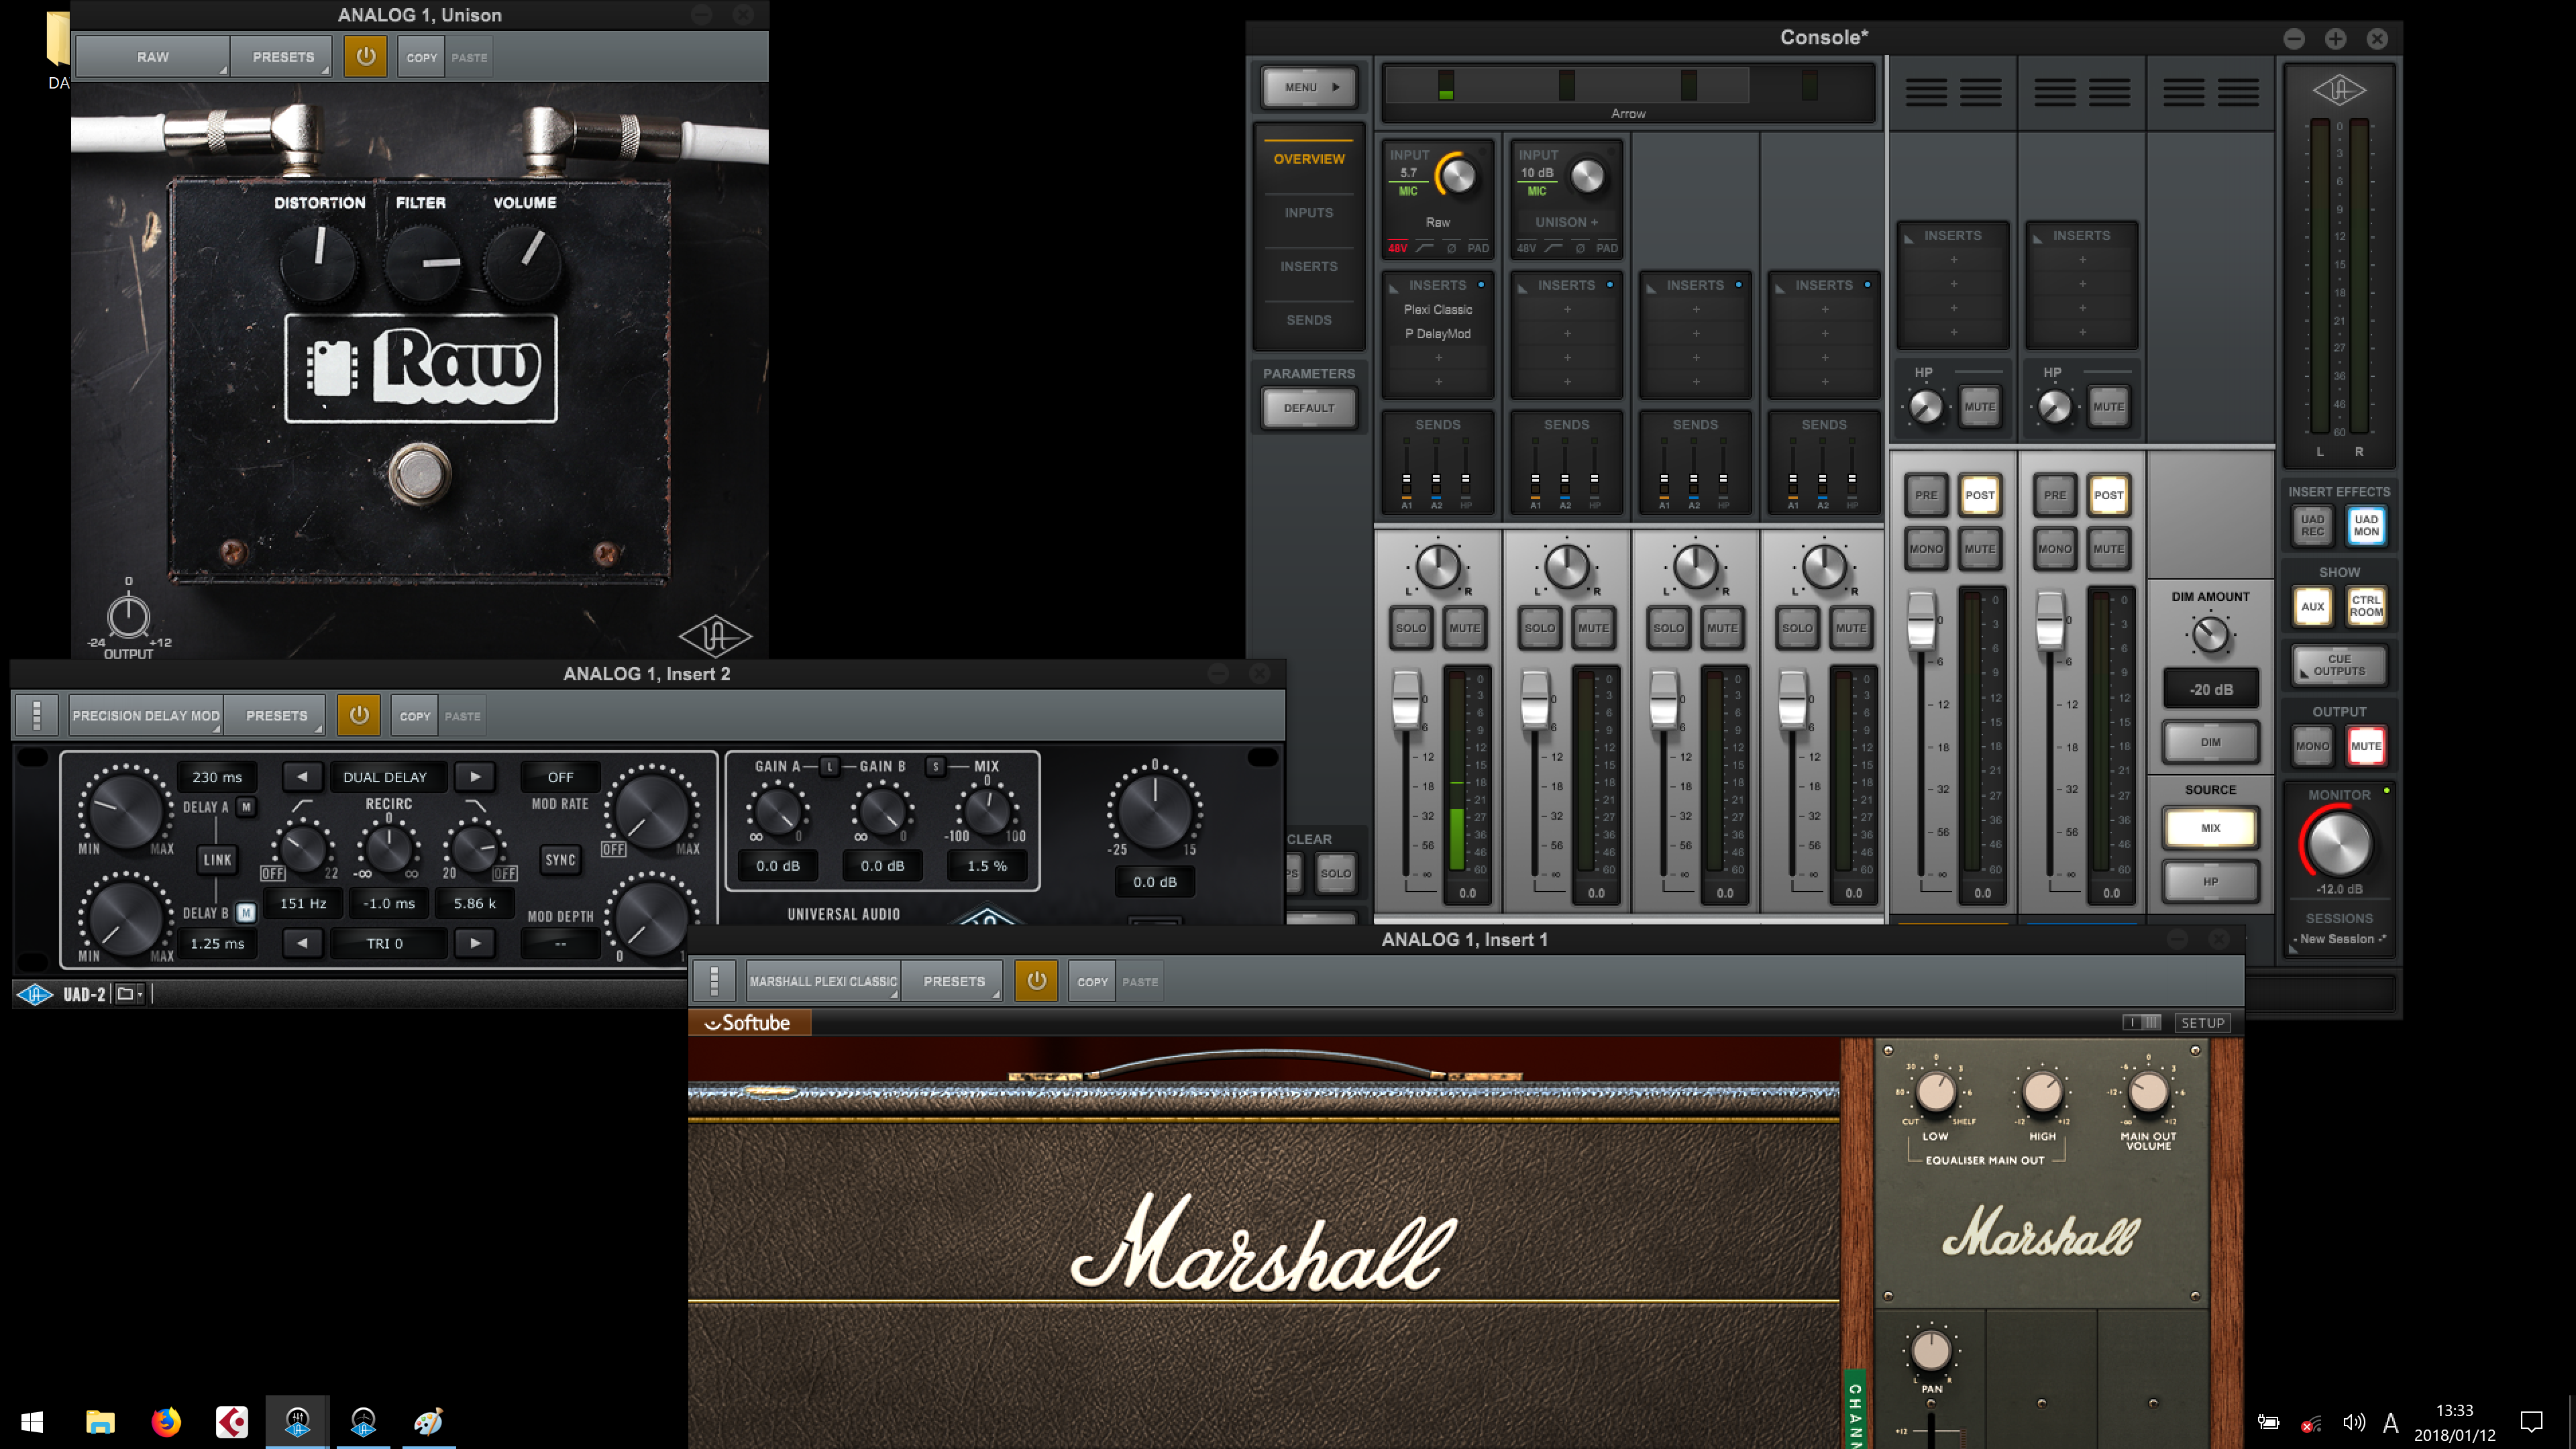Toggle LINK between Delay A and B
Image resolution: width=2576 pixels, height=1449 pixels.
[x=217, y=859]
